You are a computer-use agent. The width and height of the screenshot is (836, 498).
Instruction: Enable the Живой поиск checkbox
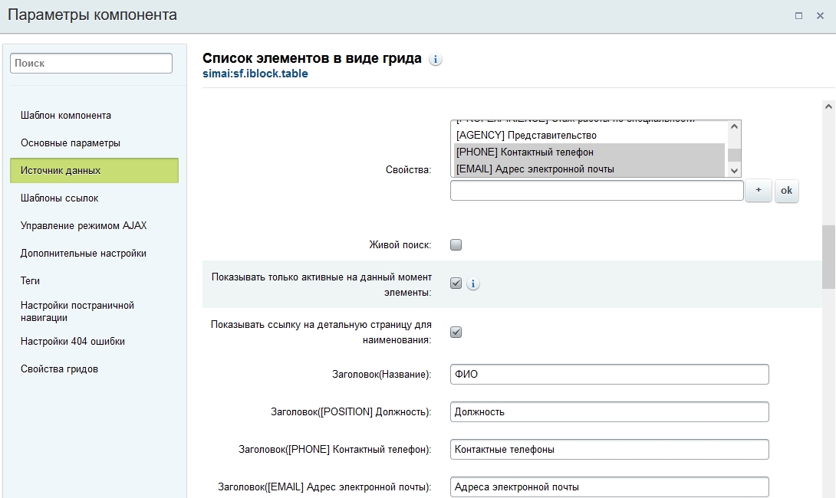point(456,245)
